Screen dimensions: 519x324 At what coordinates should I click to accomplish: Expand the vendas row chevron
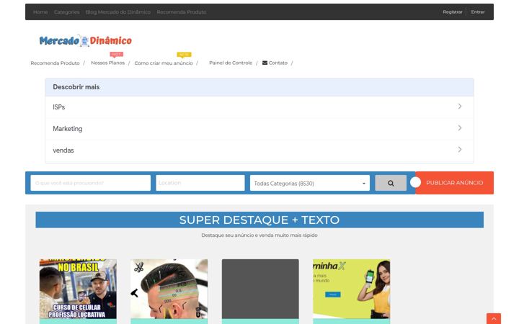point(460,150)
